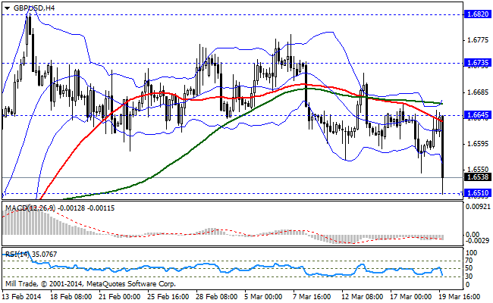The width and height of the screenshot is (493, 303).
Task: Click the MACD scale value 0.00921
Action: point(477,207)
